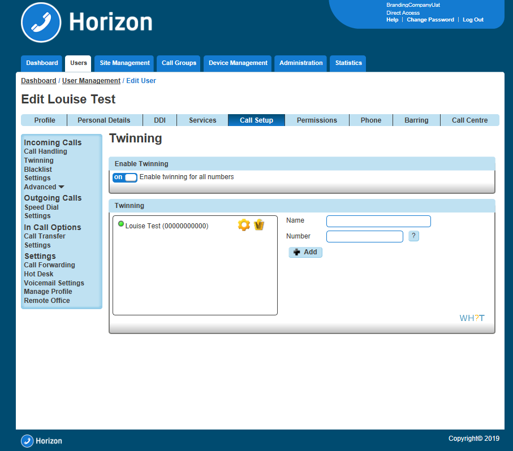Switch to Site Management tab

coord(124,63)
